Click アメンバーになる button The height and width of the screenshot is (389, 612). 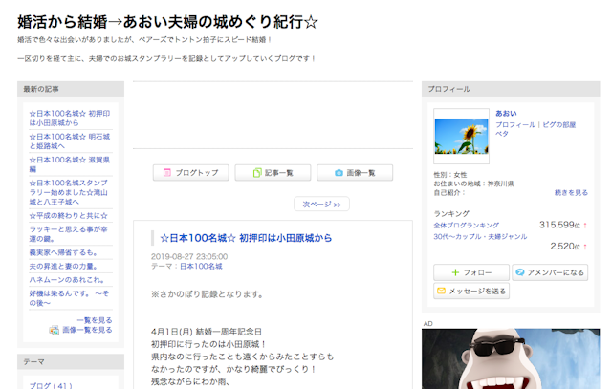(550, 272)
